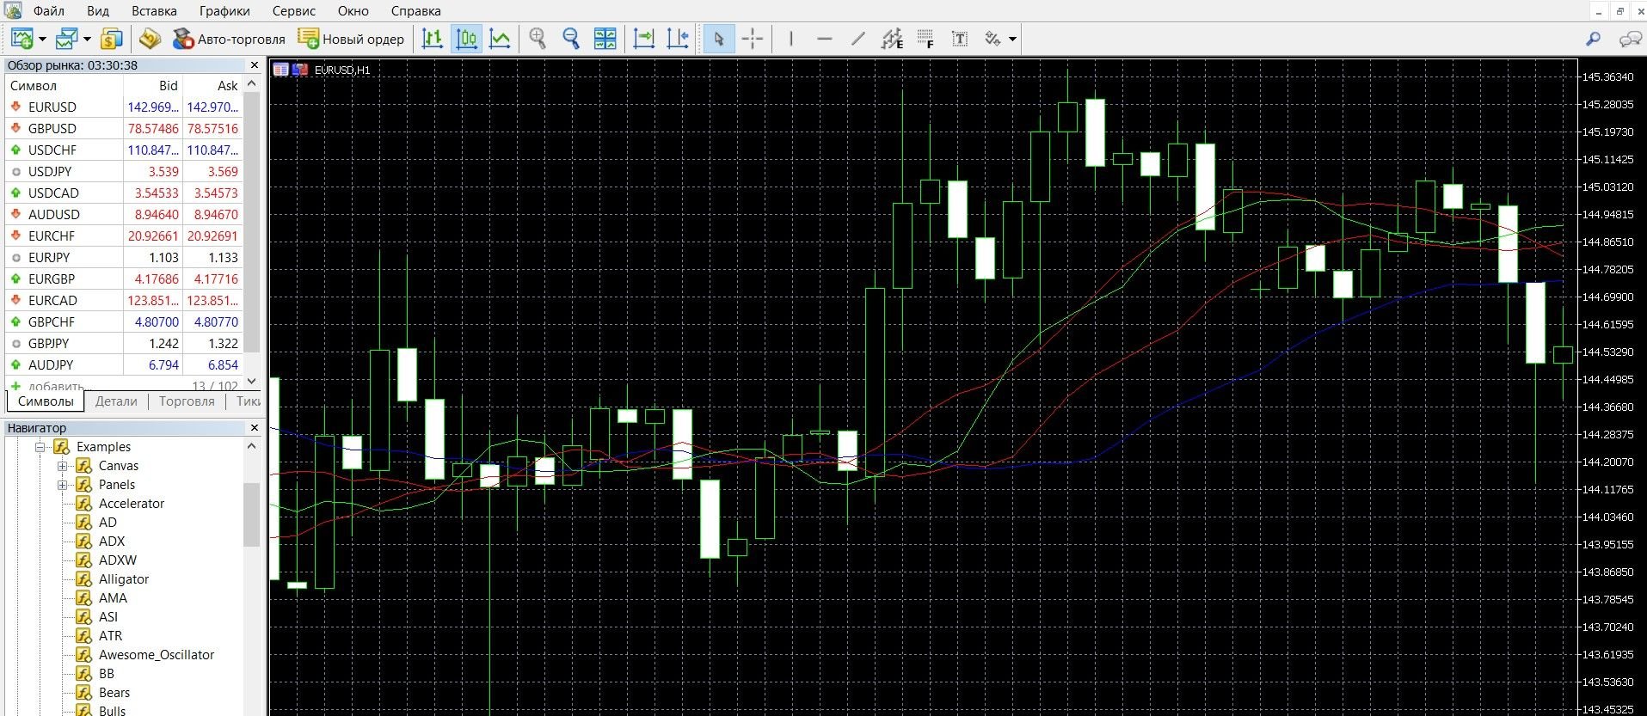
Task: Select the USDCHF symbol row
Action: [x=124, y=150]
